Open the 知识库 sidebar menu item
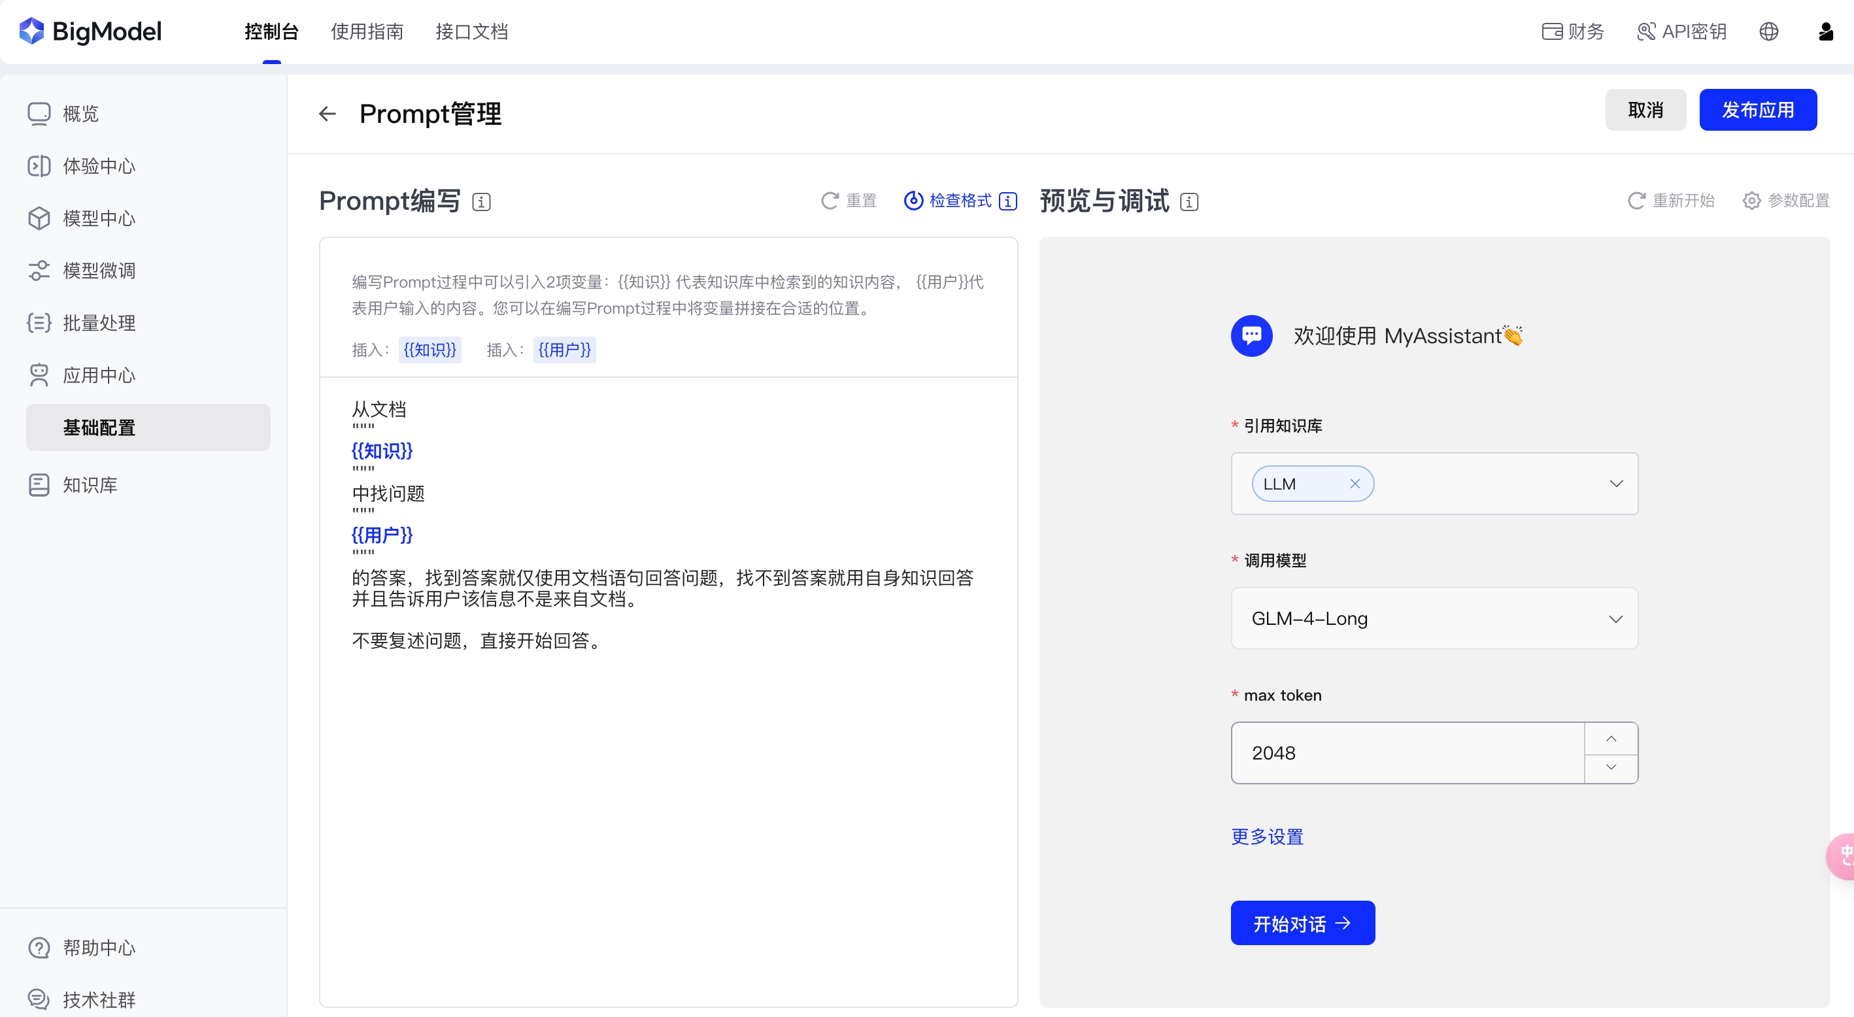 90,485
